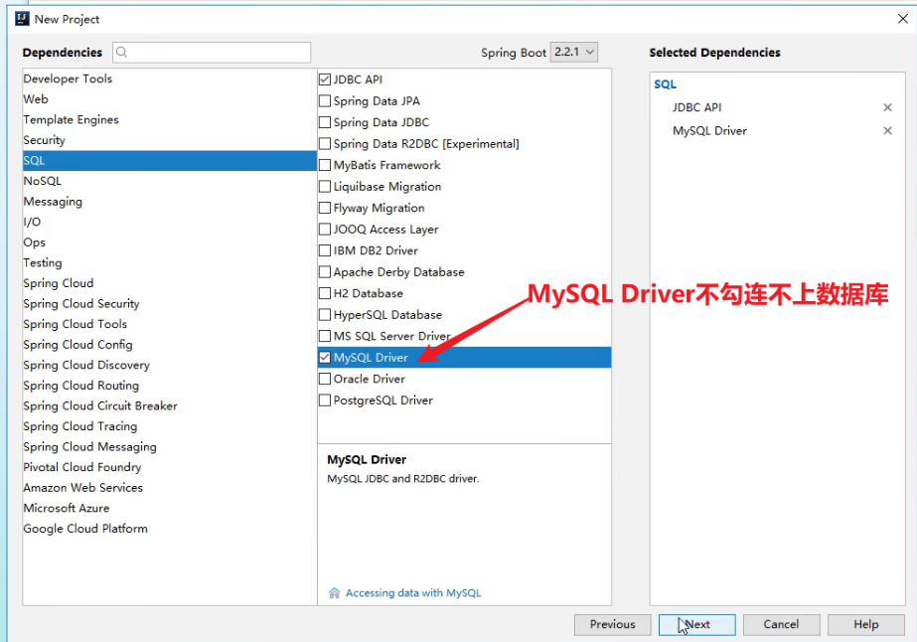
Task: Select the Spring Cloud Routing category
Action: pyautogui.click(x=170, y=386)
